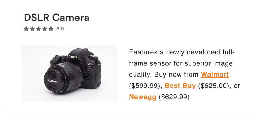Select the fifth rating star
The width and height of the screenshot is (264, 114).
[51, 29]
